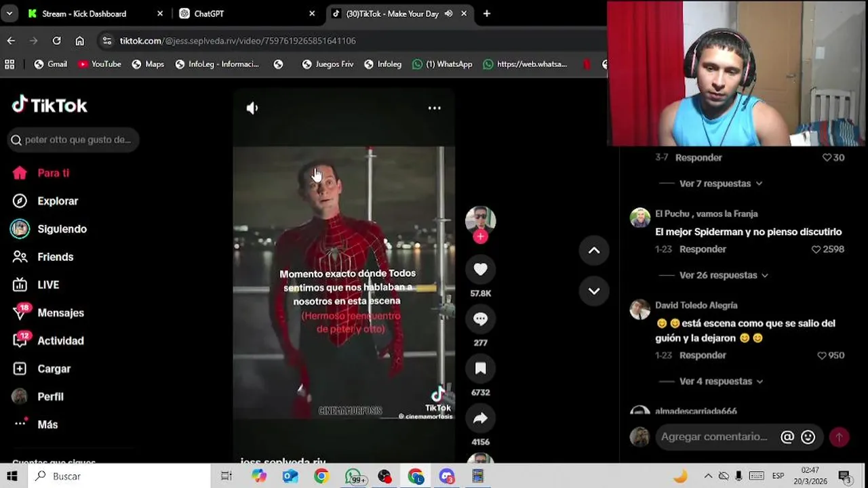868x488 pixels.
Task: Reply to David Toledo Alegría's comment
Action: point(703,355)
